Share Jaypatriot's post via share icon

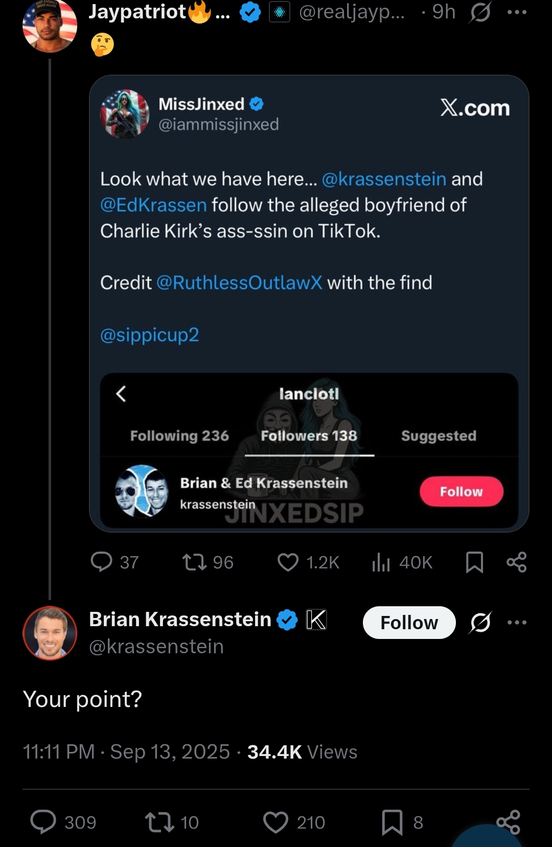click(x=516, y=562)
